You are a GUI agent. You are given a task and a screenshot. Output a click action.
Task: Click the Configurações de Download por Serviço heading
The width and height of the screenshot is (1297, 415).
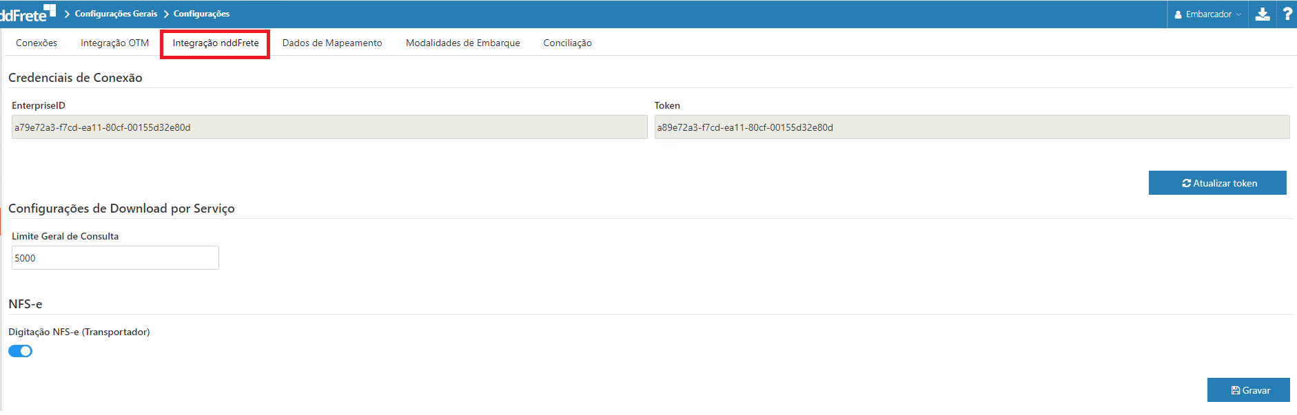[x=121, y=209]
